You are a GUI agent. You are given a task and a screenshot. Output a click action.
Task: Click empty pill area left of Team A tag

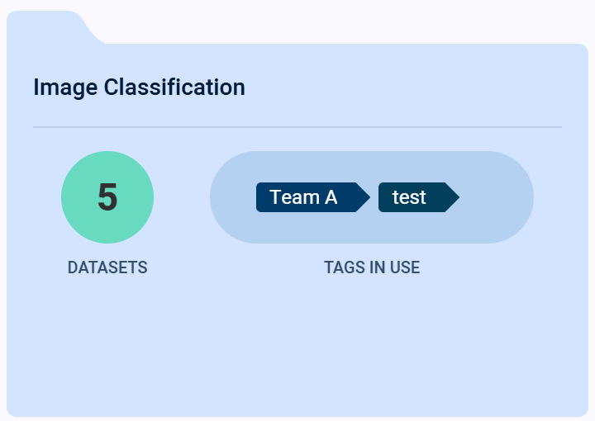tap(233, 197)
